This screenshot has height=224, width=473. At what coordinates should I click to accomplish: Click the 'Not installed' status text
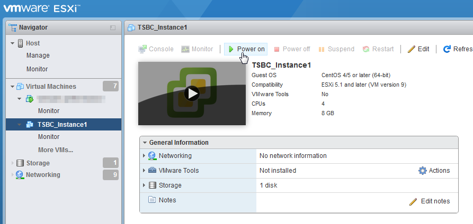pos(278,171)
